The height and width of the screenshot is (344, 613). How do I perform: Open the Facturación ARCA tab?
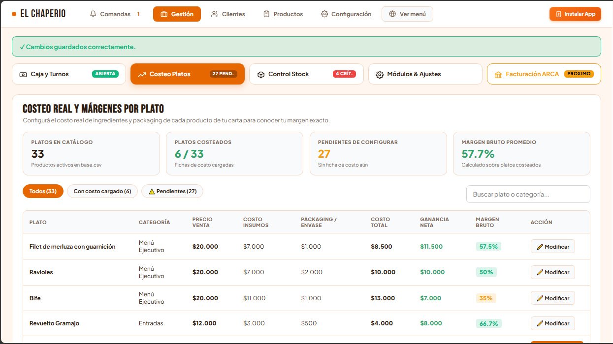(544, 74)
